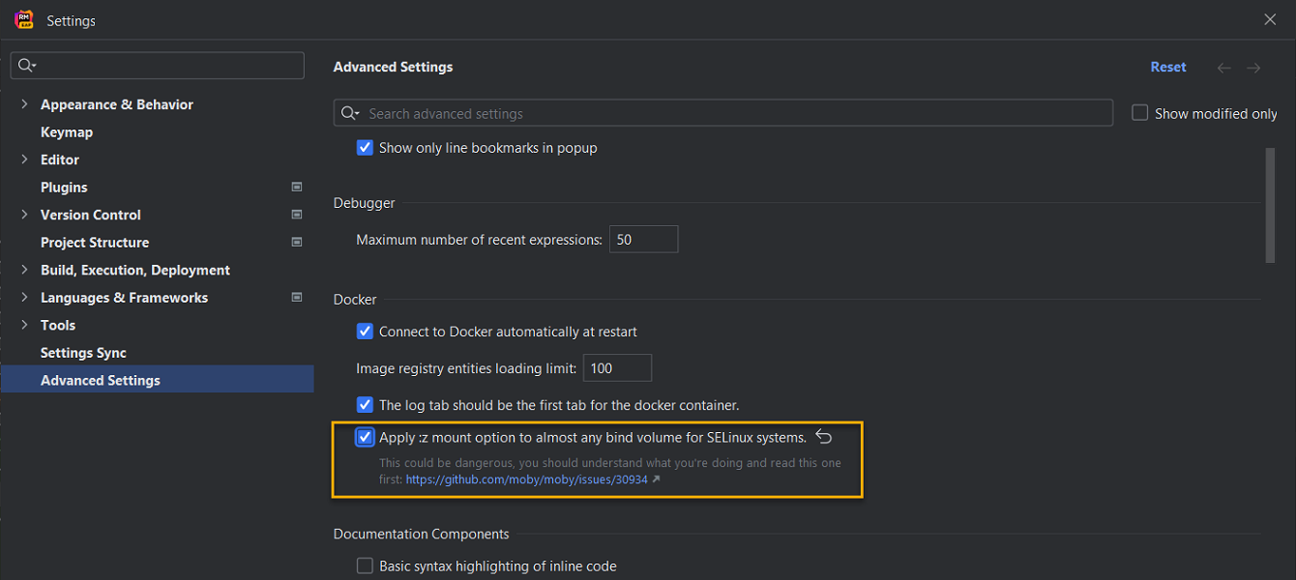Click the project-level icon next to Version Control
Screen dimensions: 1296x580
[297, 215]
